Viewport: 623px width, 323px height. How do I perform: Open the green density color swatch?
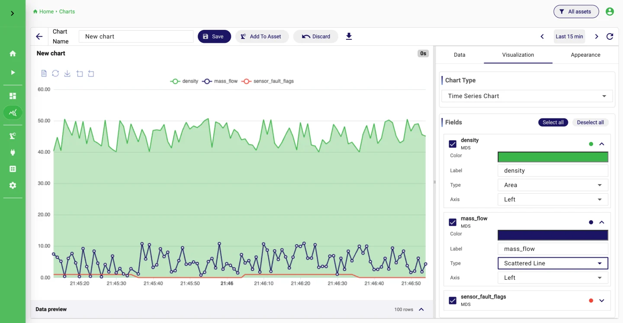click(x=553, y=157)
